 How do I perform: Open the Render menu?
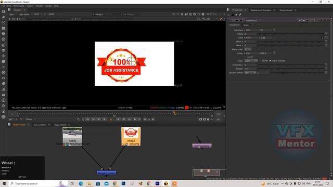click(40, 6)
